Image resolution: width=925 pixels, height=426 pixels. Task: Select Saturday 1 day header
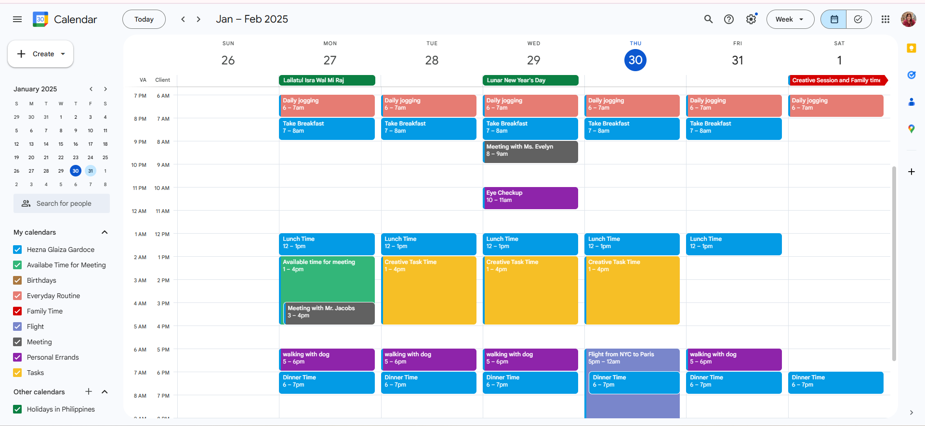click(839, 60)
